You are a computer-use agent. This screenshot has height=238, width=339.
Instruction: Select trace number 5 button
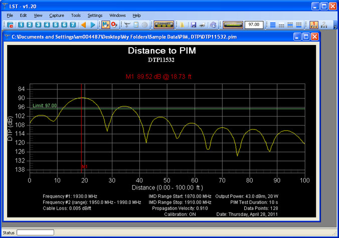point(56,25)
